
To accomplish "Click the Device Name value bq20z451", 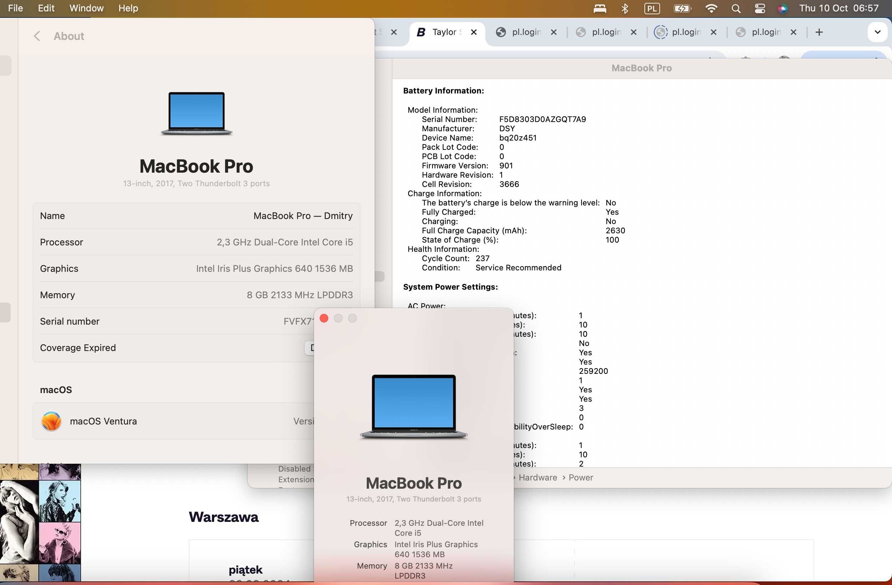I will (518, 138).
